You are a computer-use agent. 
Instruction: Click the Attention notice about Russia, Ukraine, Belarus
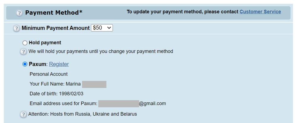pos(83,114)
